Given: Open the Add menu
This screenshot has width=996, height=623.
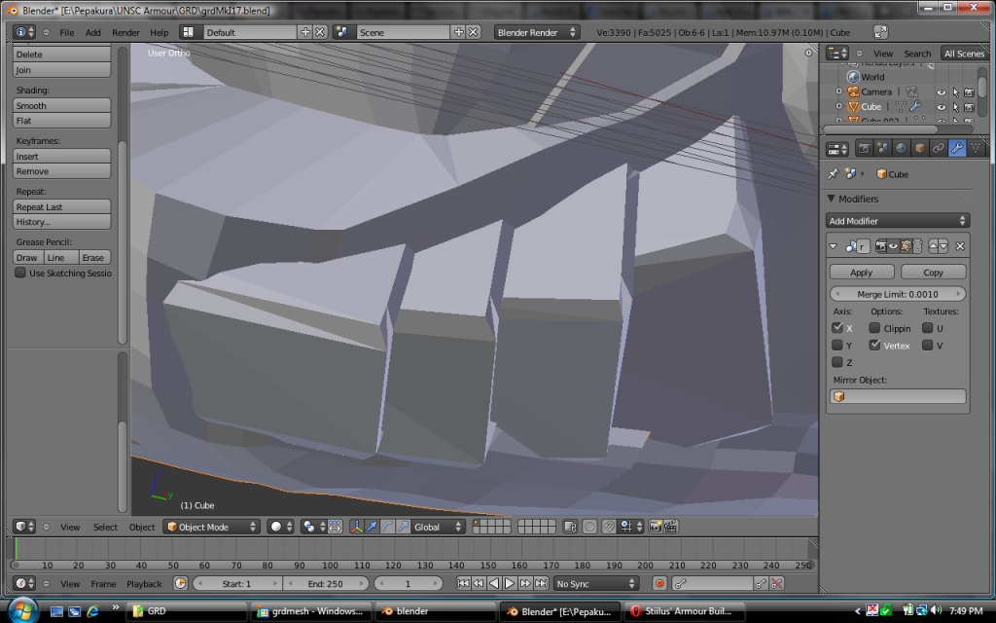Looking at the screenshot, I should point(92,32).
